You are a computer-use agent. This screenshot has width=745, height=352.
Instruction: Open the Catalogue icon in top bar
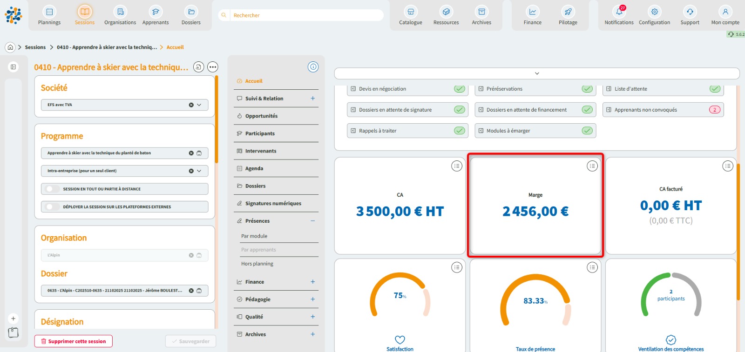coord(410,12)
